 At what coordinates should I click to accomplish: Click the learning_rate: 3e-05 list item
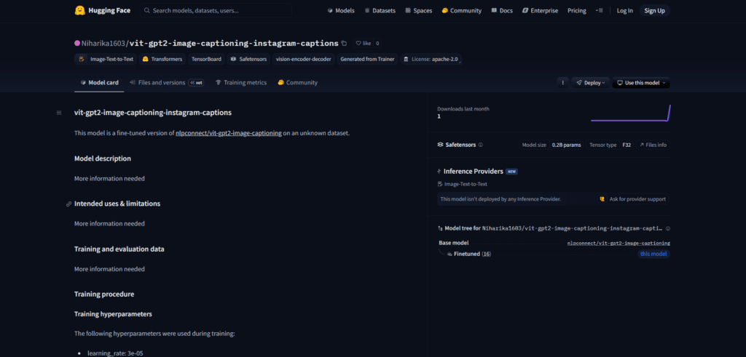[114, 353]
